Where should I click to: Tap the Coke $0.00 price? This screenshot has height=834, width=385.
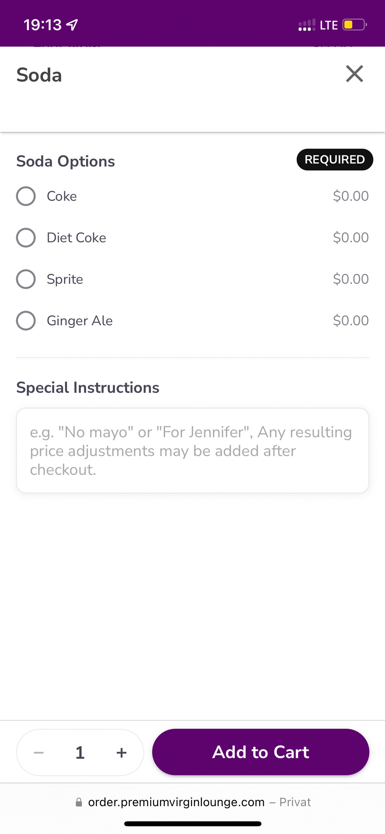click(x=350, y=196)
